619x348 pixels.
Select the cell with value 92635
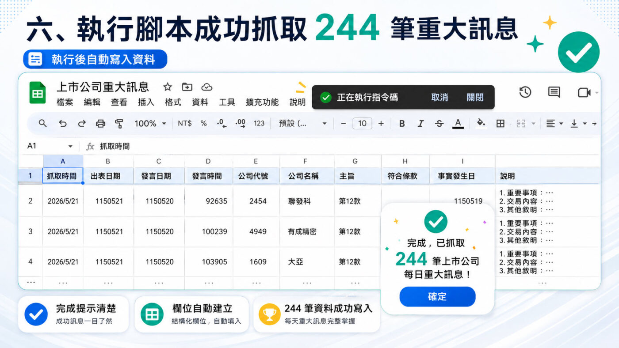click(x=209, y=201)
